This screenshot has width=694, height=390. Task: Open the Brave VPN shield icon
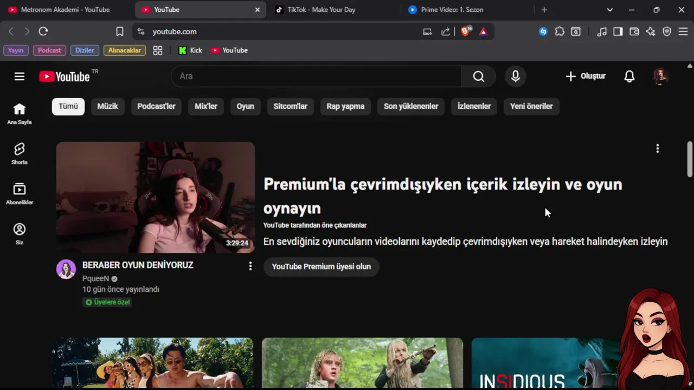coord(667,31)
